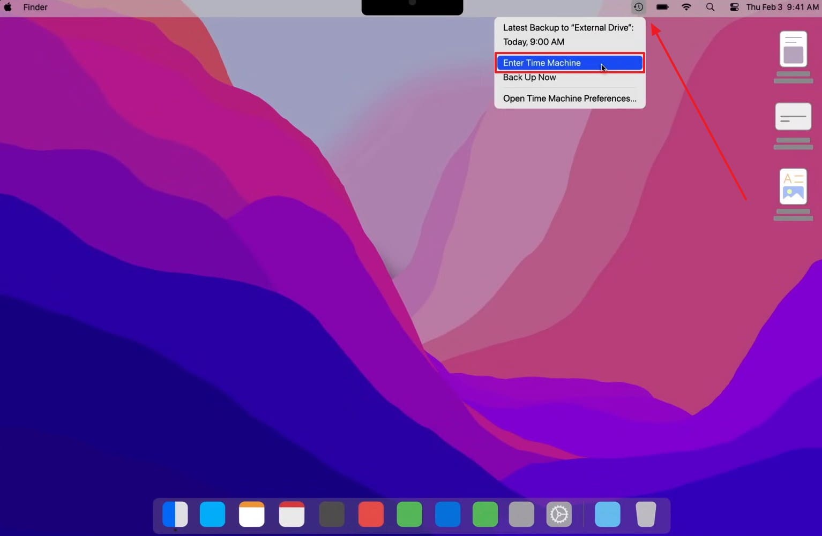The height and width of the screenshot is (536, 822).
Task: Open the Wi-Fi status menu
Action: point(686,7)
